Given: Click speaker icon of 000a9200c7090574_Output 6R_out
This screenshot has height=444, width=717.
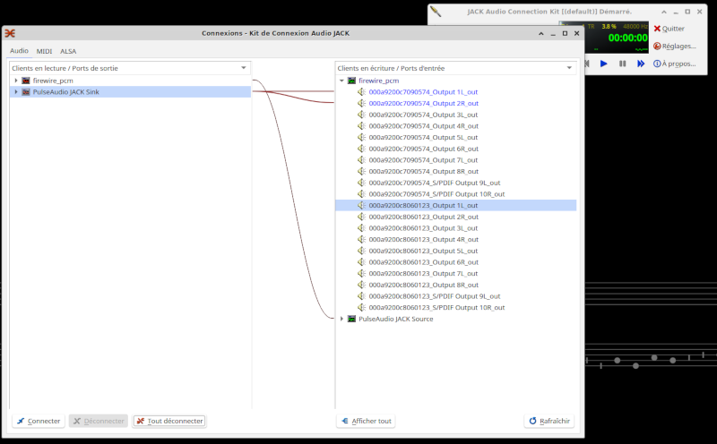Looking at the screenshot, I should pyautogui.click(x=361, y=149).
